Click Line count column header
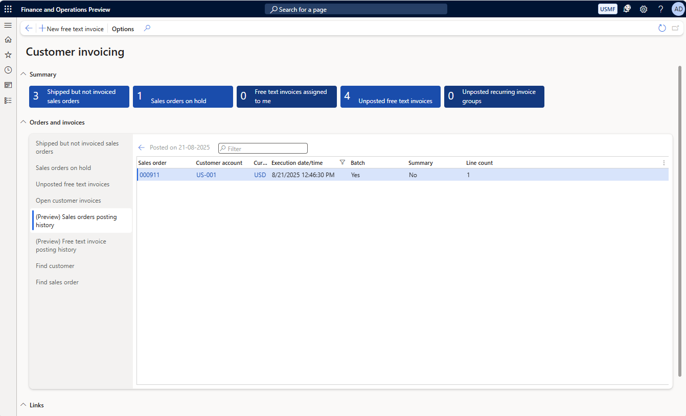 click(479, 163)
